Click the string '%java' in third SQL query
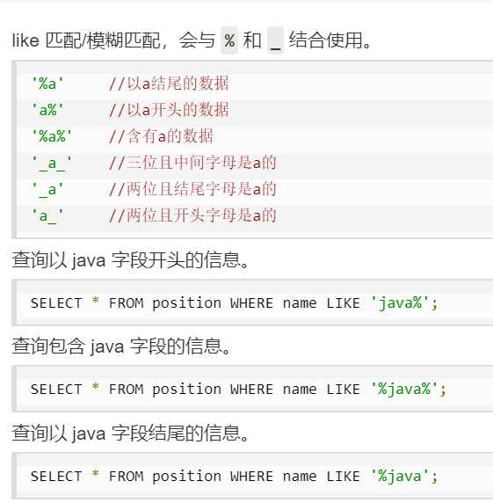493x503 pixels. 400,477
